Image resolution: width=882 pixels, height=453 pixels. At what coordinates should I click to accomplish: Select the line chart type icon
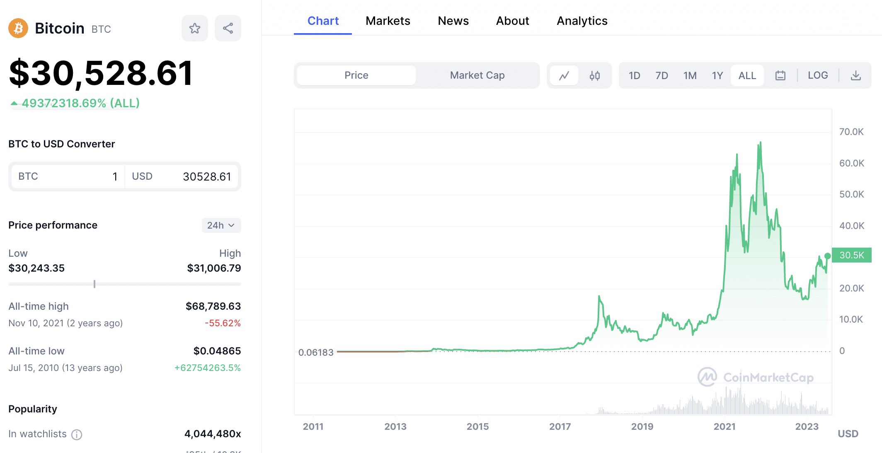point(564,75)
